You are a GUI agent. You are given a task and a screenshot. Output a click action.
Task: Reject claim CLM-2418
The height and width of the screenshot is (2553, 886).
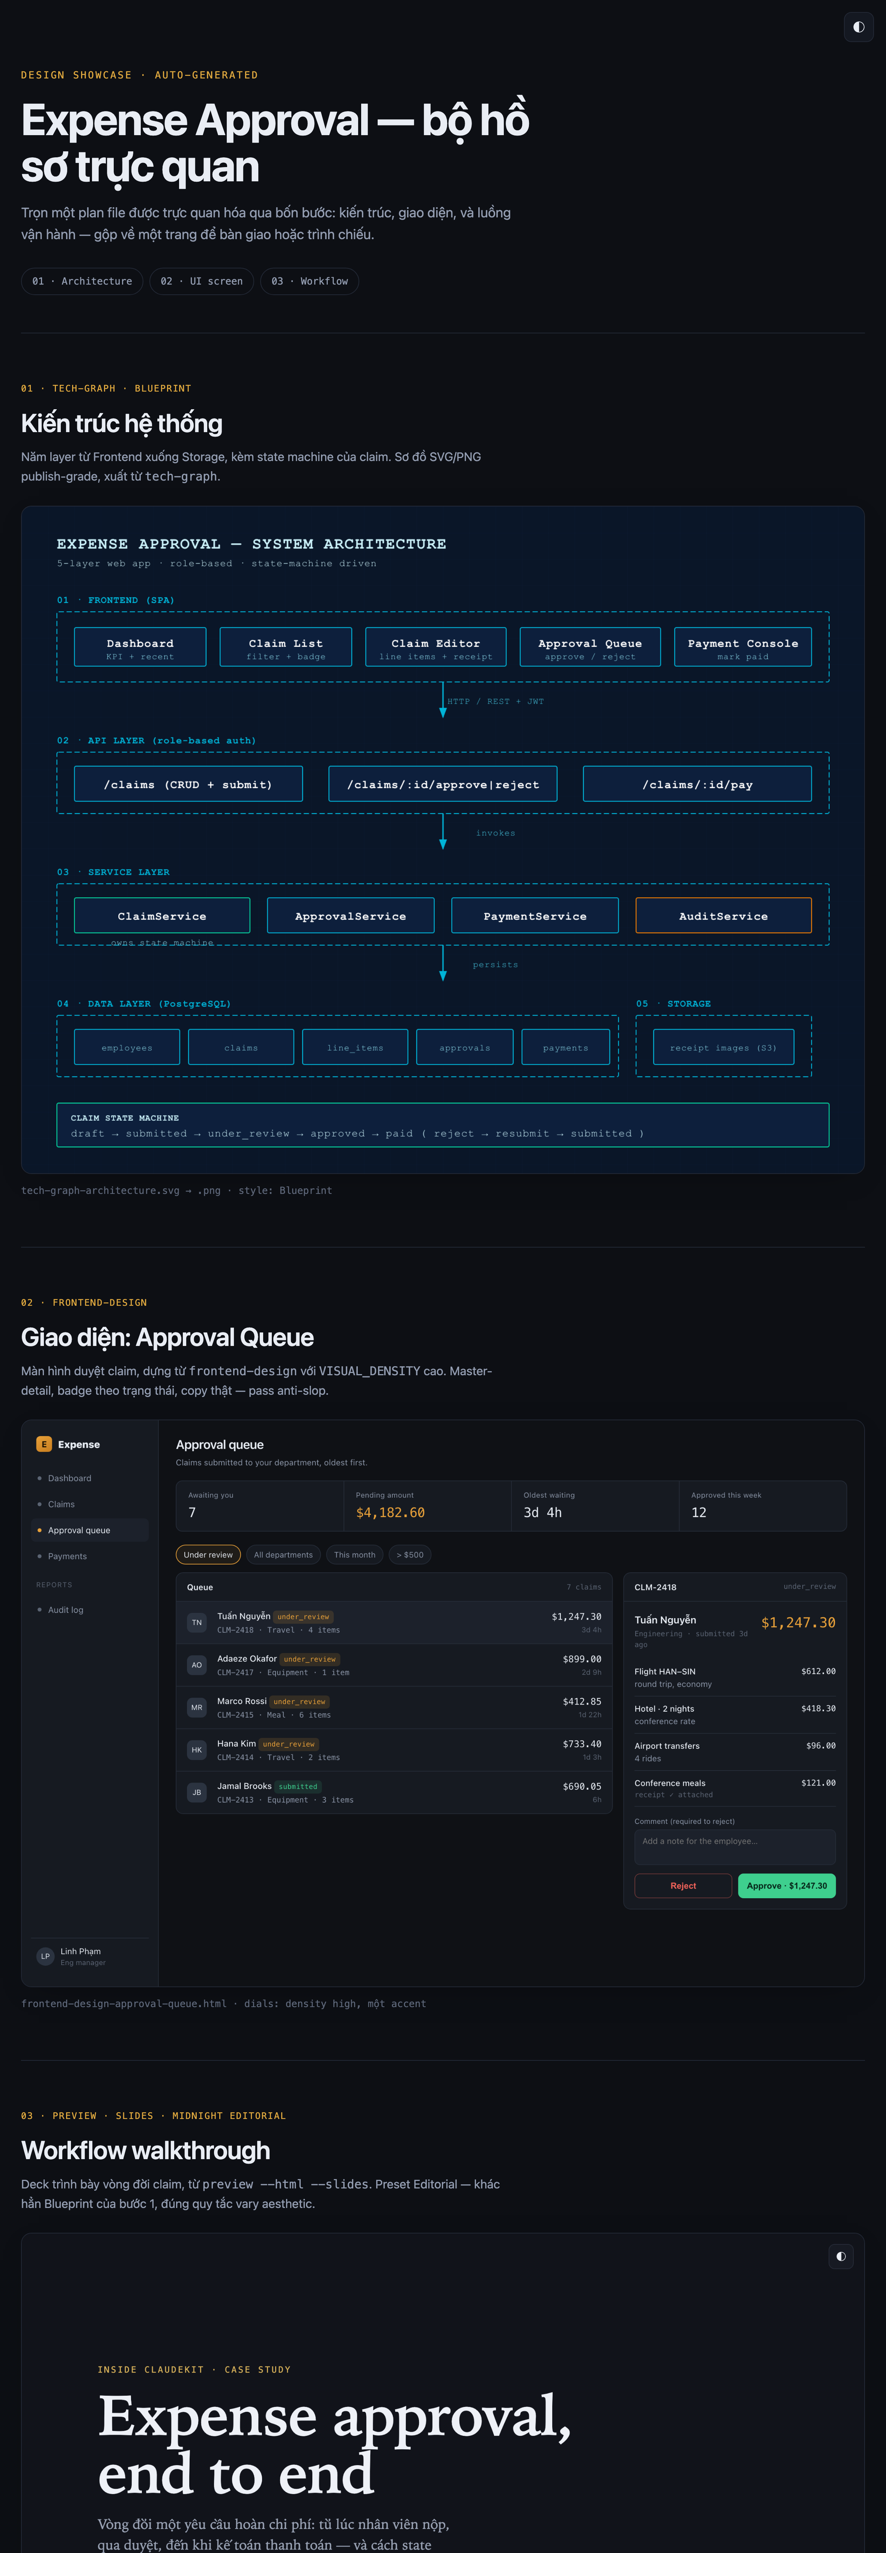tap(683, 1886)
